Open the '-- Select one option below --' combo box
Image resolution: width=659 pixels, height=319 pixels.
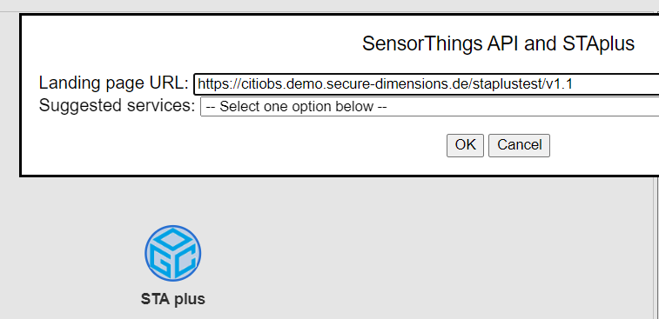coord(429,107)
